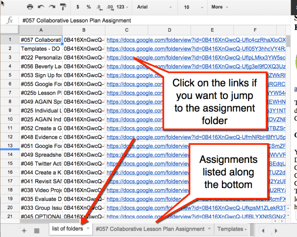Click the formula bar input field
Image resolution: width=297 pixels, height=237 pixels.
(154, 21)
